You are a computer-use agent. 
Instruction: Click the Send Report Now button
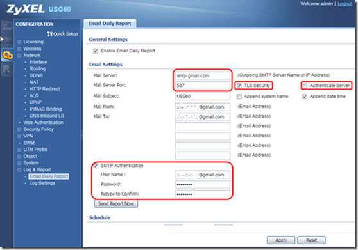click(116, 203)
